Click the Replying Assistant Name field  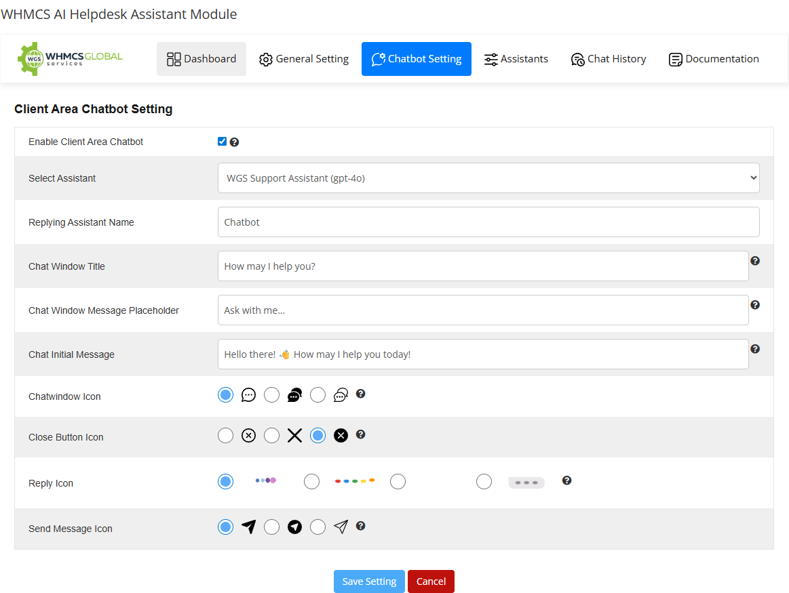(x=488, y=222)
